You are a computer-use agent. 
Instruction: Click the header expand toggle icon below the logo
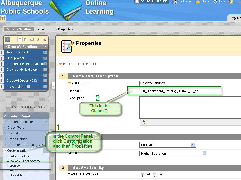click(x=3, y=19)
